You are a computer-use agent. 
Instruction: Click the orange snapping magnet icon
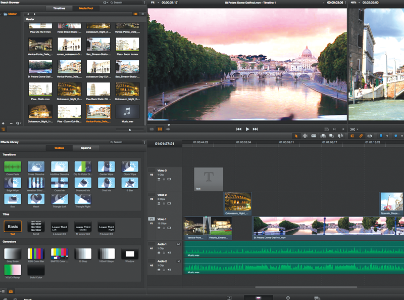pyautogui.click(x=352, y=136)
